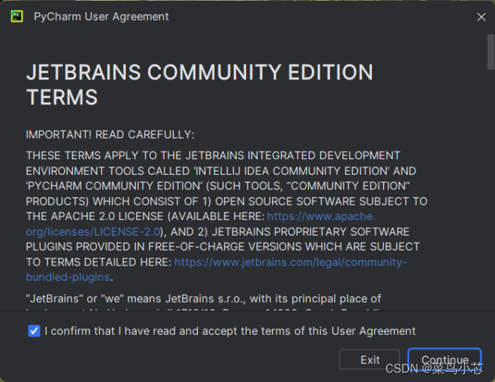Image resolution: width=495 pixels, height=382 pixels.
Task: Click the Exit button
Action: point(369,360)
